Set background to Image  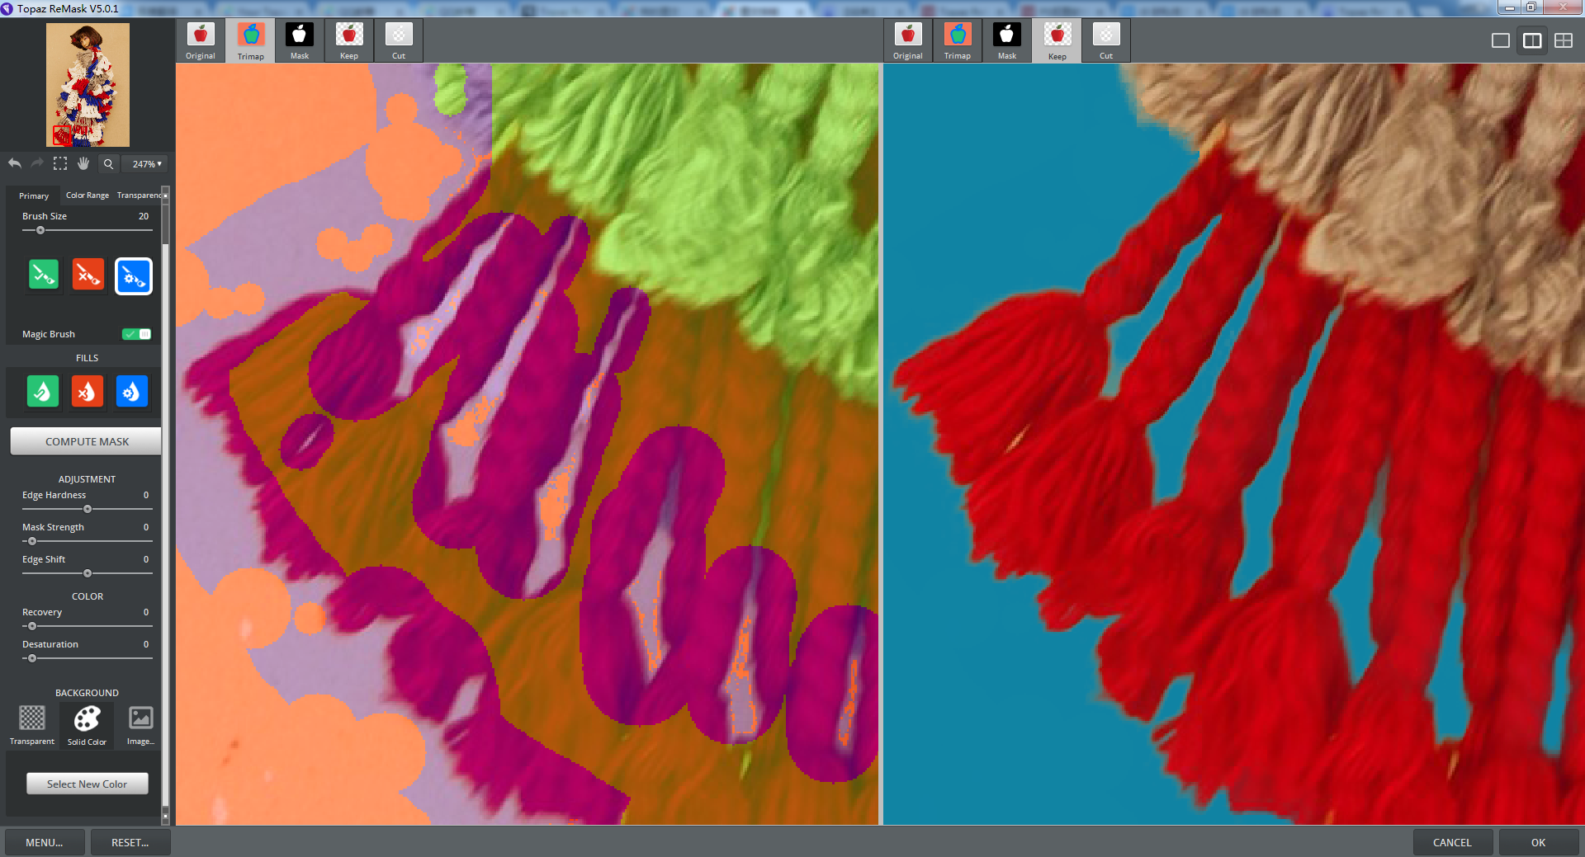point(140,724)
